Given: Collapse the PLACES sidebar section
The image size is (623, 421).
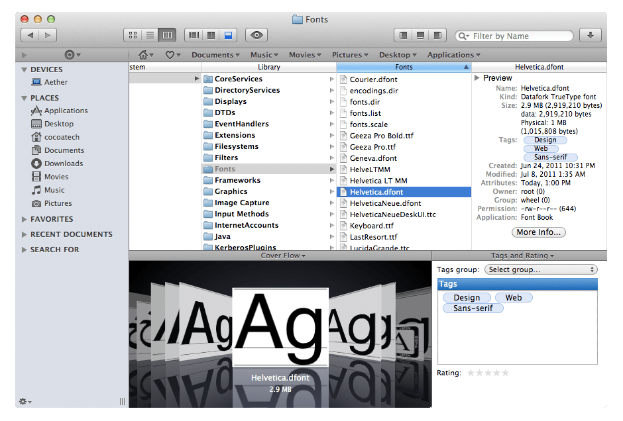Looking at the screenshot, I should [25, 98].
